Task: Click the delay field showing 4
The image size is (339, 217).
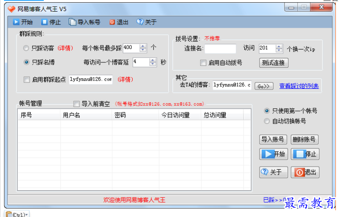Action: pos(141,62)
